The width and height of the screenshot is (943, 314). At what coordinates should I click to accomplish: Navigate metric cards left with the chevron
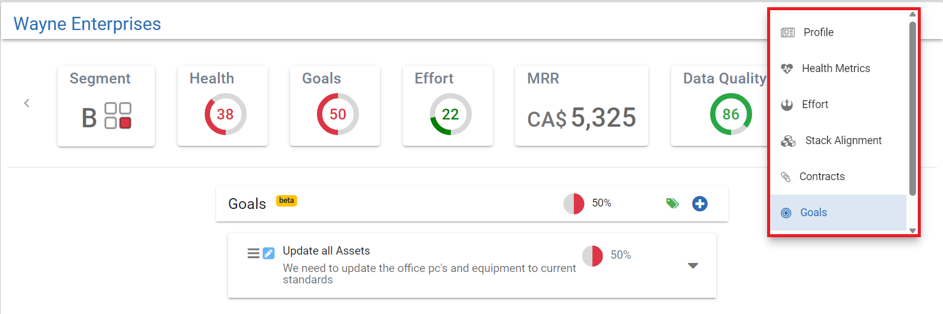26,103
